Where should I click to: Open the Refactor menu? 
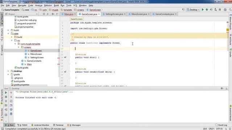coord(48,5)
